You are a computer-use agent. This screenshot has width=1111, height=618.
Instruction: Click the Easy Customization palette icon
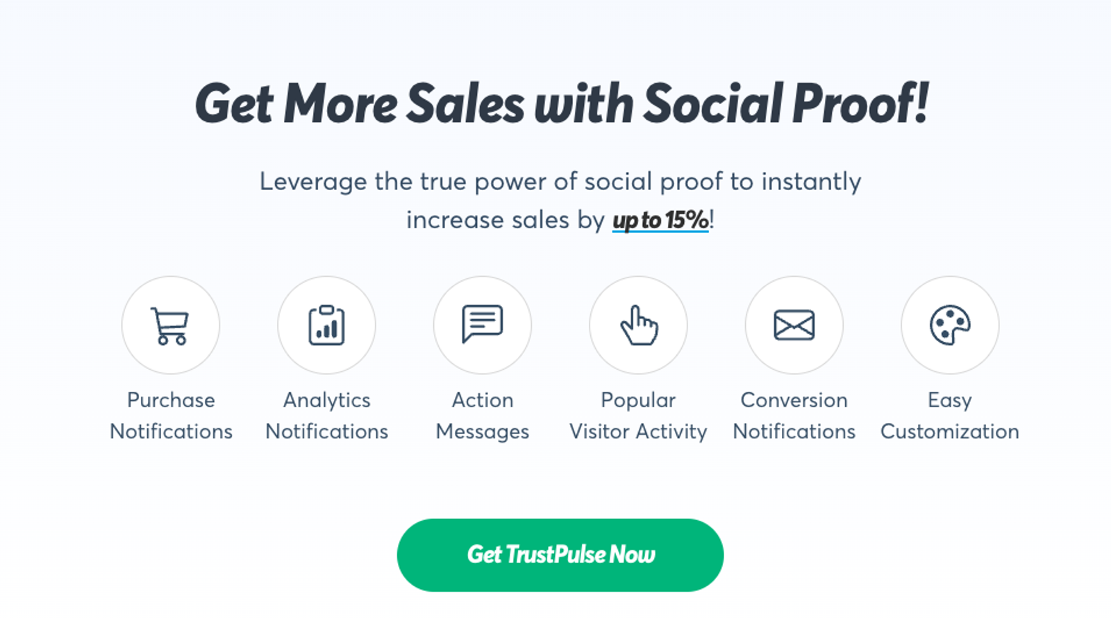pos(949,325)
